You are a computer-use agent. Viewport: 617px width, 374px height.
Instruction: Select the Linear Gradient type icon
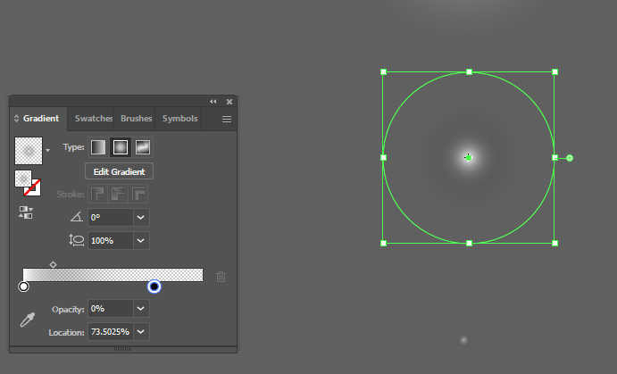98,147
